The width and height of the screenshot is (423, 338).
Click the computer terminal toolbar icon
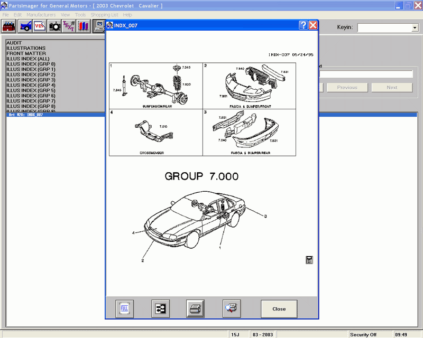pos(99,26)
